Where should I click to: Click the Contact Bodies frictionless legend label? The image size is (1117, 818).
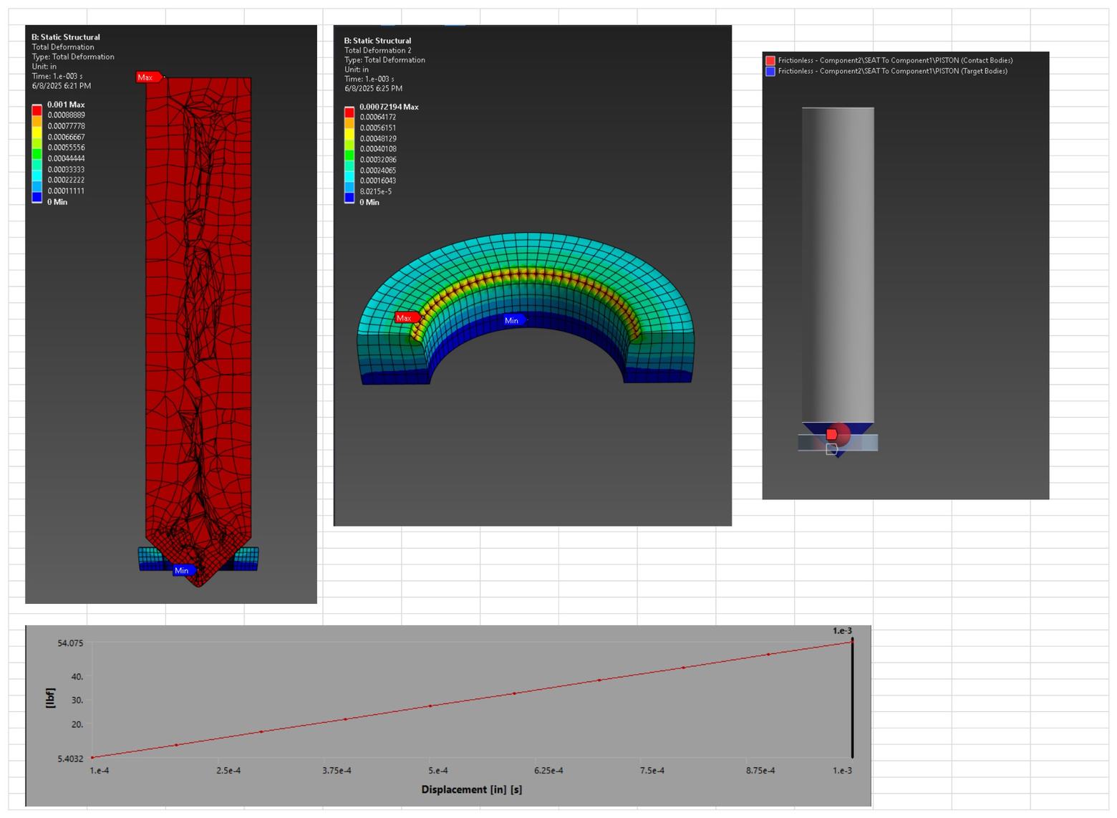pyautogui.click(x=895, y=61)
